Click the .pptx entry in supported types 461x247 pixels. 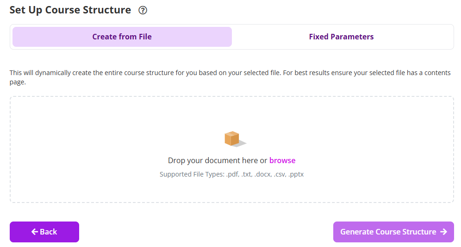(296, 174)
